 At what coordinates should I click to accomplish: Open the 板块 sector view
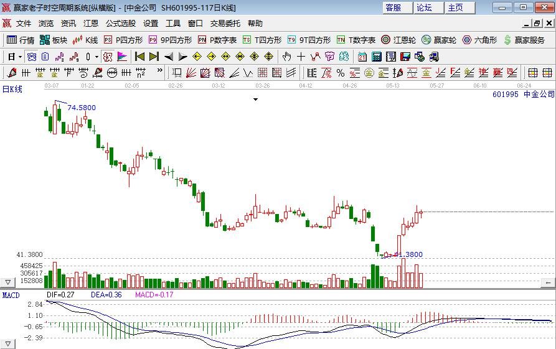pyautogui.click(x=54, y=40)
